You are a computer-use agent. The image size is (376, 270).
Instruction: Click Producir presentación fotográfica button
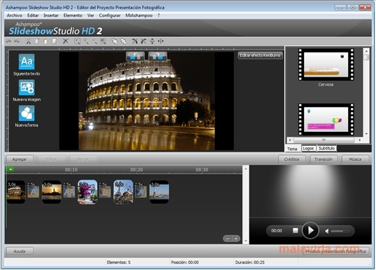tap(336, 252)
